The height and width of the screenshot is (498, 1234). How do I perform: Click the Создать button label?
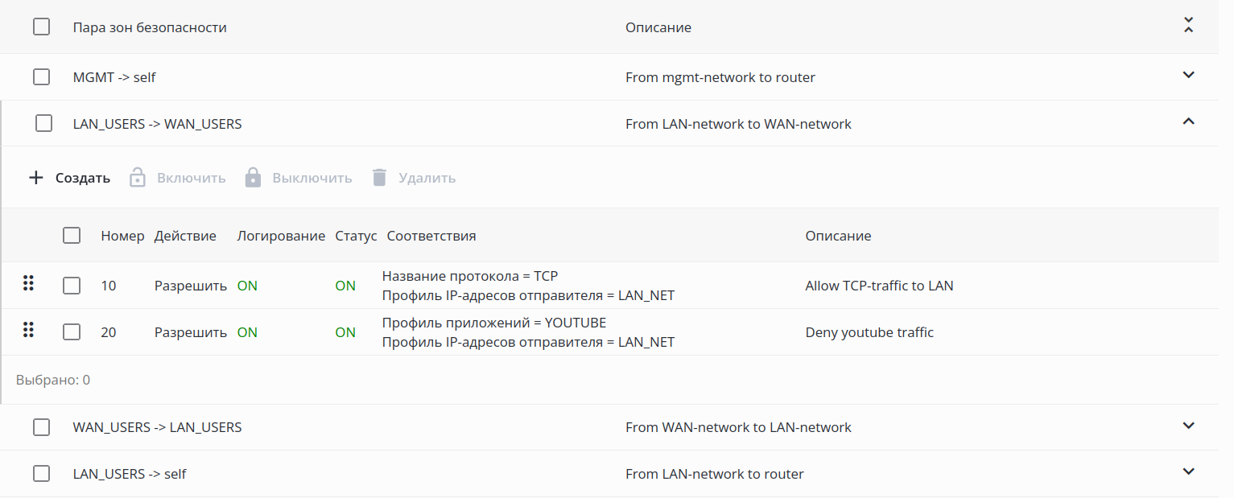coord(83,178)
